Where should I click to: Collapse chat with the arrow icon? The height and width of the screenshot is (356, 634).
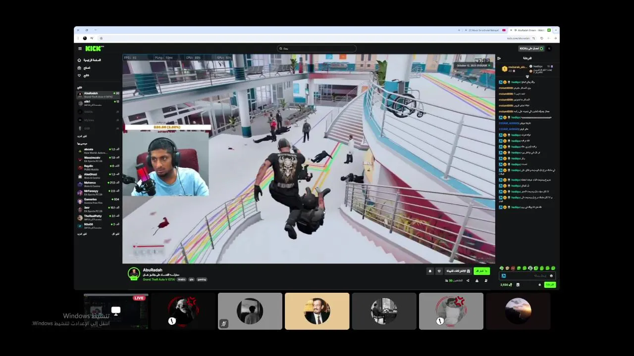click(499, 58)
